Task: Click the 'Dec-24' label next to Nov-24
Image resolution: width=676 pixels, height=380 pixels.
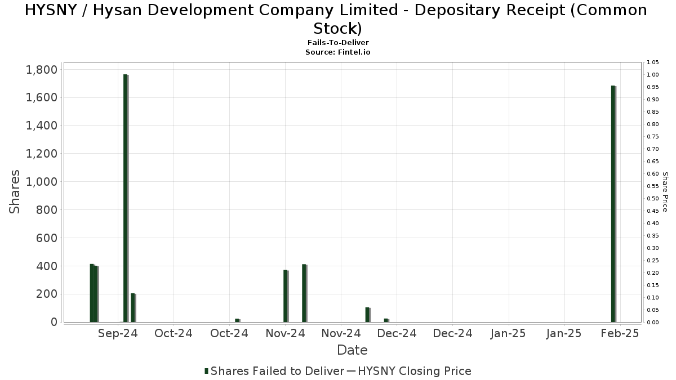Action: pyautogui.click(x=397, y=333)
